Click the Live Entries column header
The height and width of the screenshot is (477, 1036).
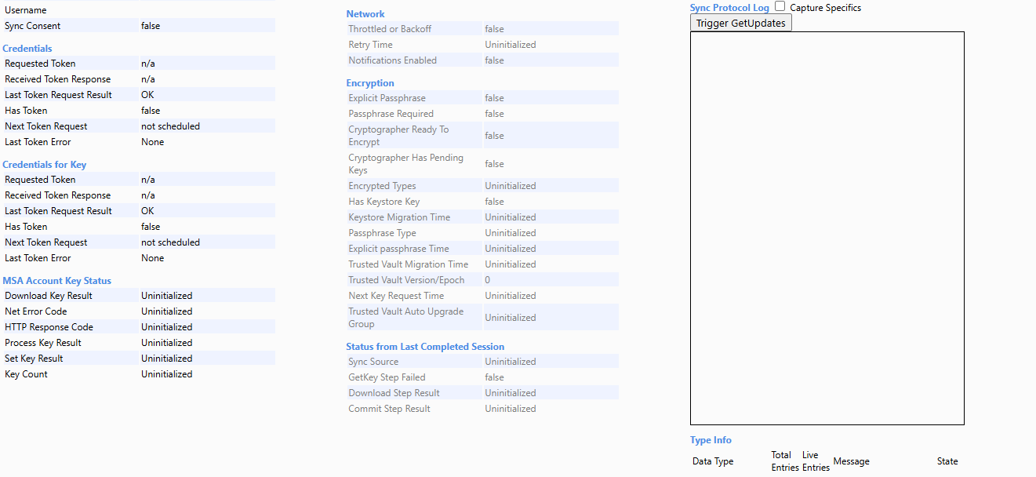coord(816,461)
